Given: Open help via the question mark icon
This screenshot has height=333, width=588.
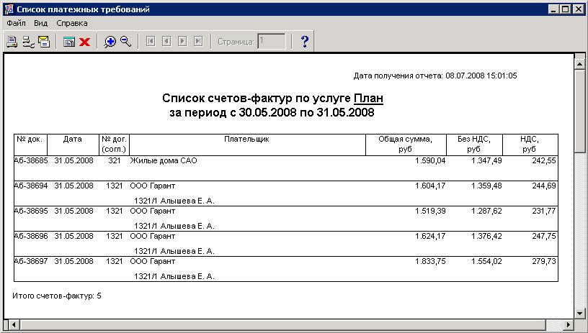Looking at the screenshot, I should coord(304,42).
